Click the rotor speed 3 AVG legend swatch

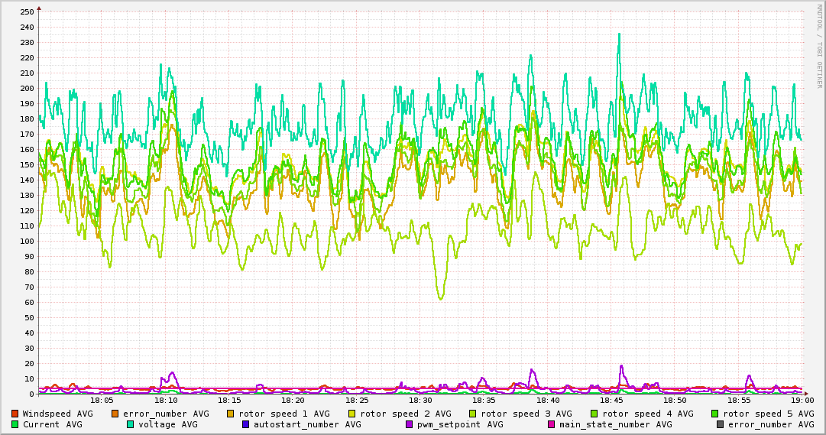(x=472, y=414)
